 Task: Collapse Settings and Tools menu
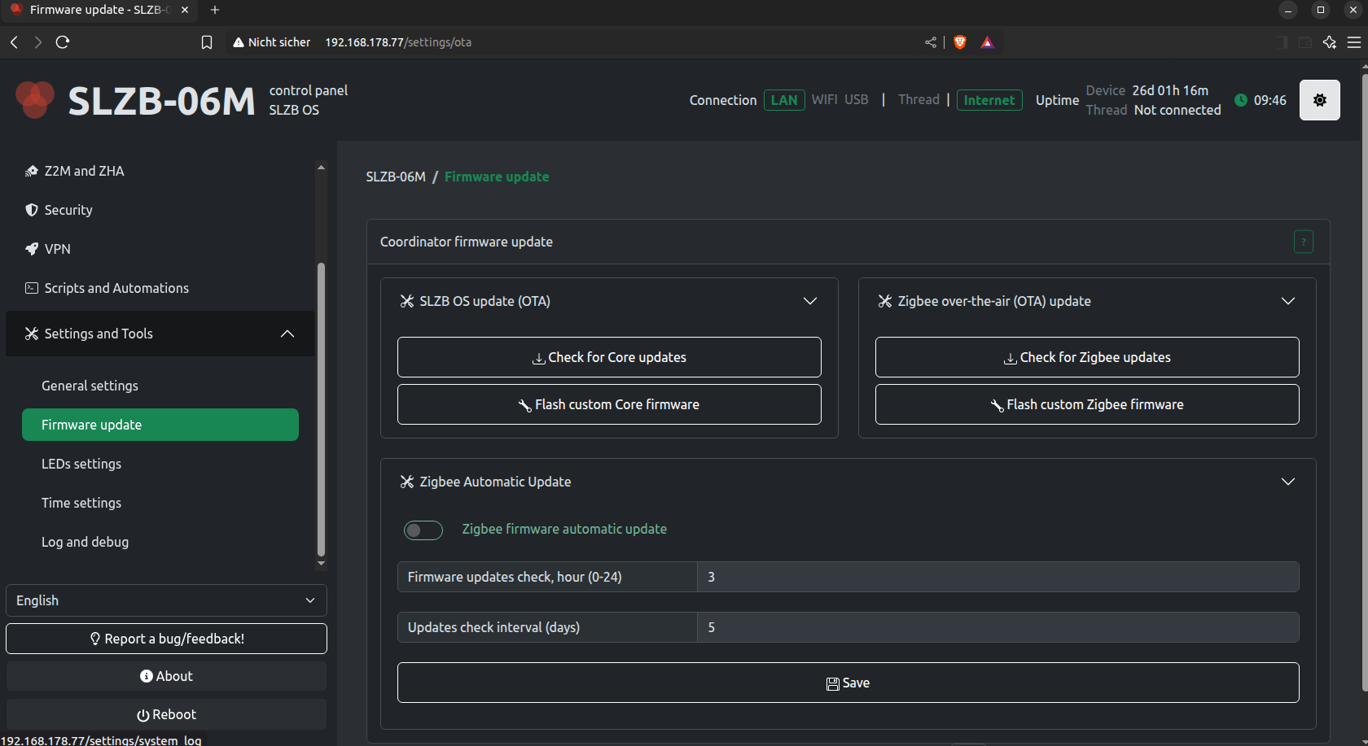point(287,334)
